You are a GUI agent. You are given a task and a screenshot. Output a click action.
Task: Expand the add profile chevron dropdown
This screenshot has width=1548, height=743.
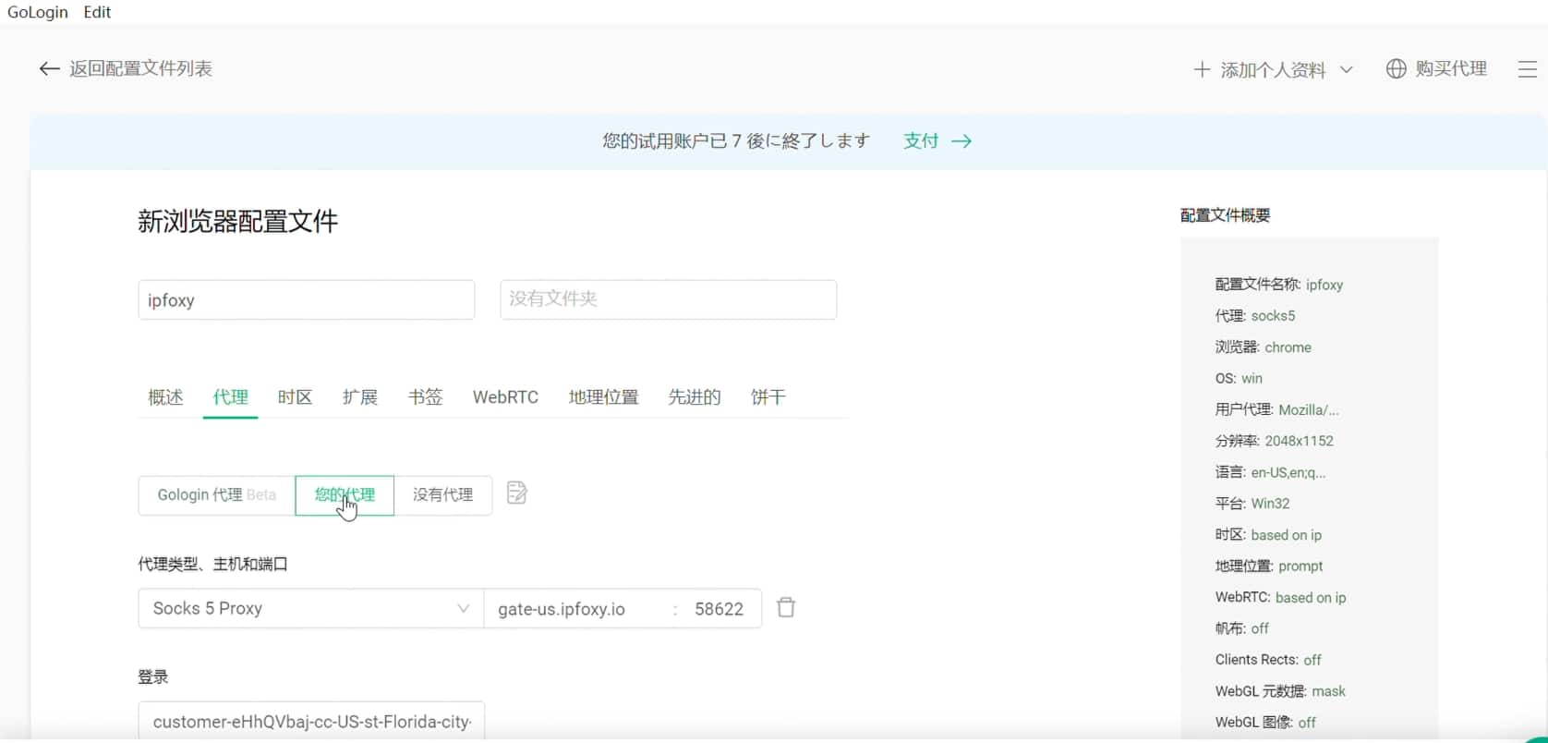point(1346,69)
